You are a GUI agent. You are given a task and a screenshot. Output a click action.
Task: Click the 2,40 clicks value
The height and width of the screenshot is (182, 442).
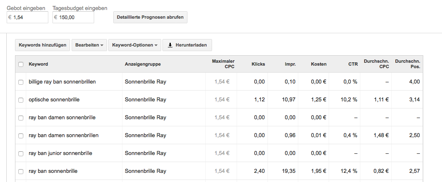(260, 171)
